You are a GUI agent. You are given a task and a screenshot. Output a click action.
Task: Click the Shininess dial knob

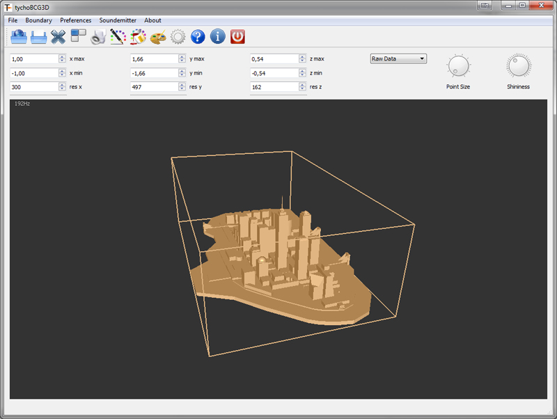518,66
